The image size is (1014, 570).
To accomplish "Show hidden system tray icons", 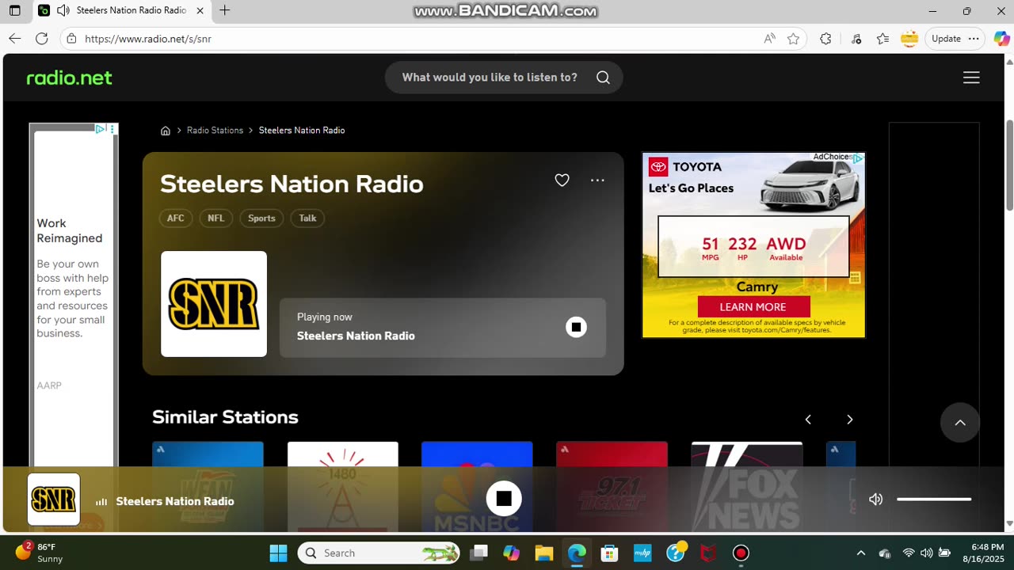I will point(861,553).
